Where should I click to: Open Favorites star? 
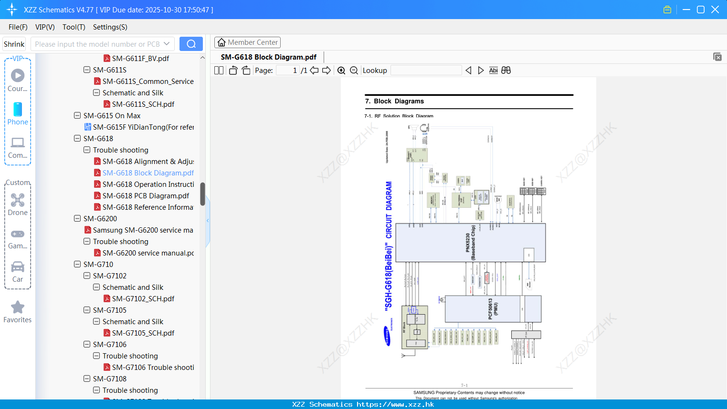point(18,312)
